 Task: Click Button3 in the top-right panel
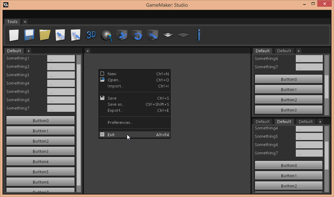289,110
